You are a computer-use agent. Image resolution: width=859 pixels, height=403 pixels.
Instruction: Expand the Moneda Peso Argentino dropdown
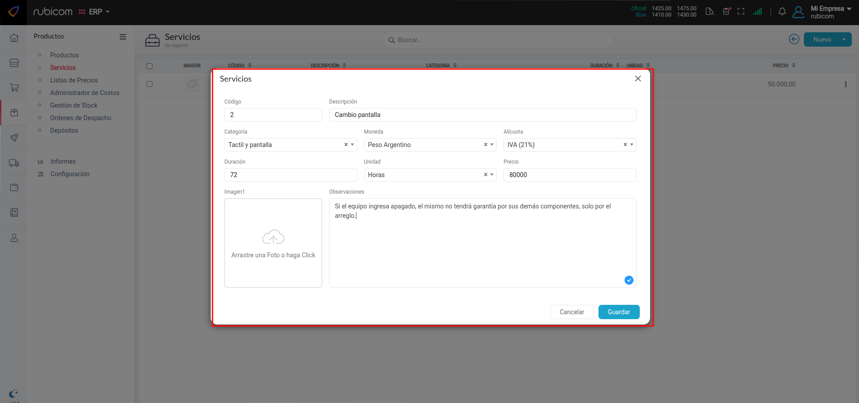pos(492,145)
